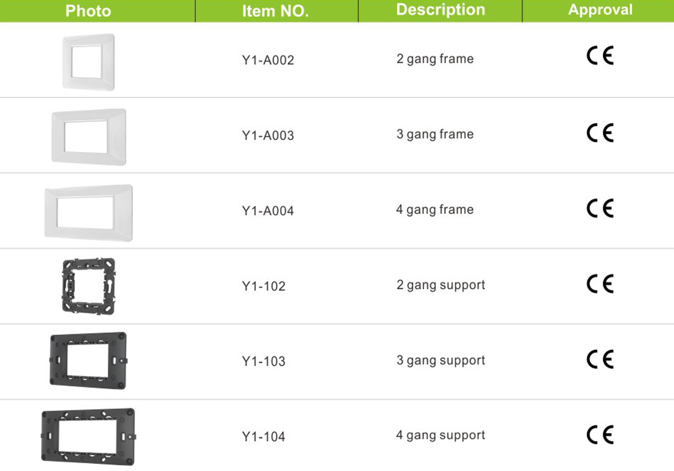Open the white 3 gang frame photo
The width and height of the screenshot is (674, 471).
[x=89, y=137]
